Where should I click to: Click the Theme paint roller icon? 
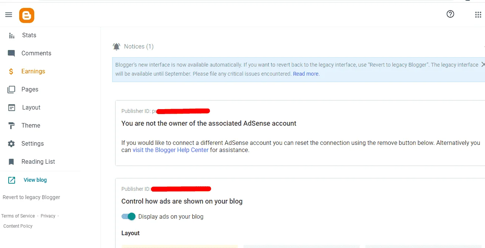pos(12,126)
